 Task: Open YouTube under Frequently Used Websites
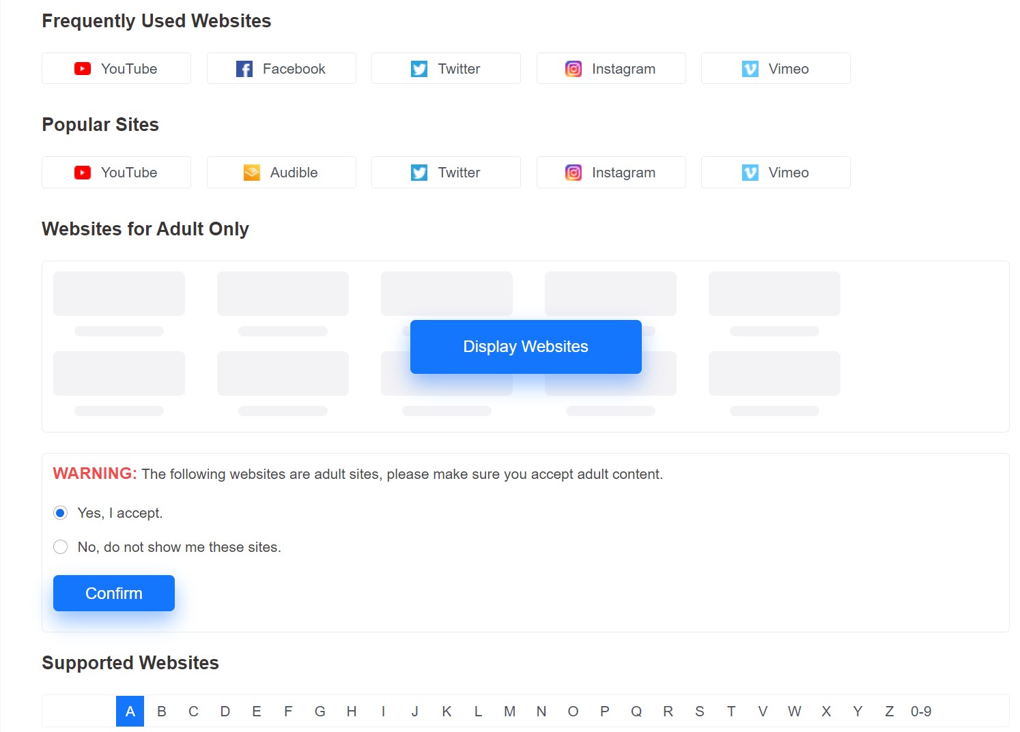pos(116,68)
